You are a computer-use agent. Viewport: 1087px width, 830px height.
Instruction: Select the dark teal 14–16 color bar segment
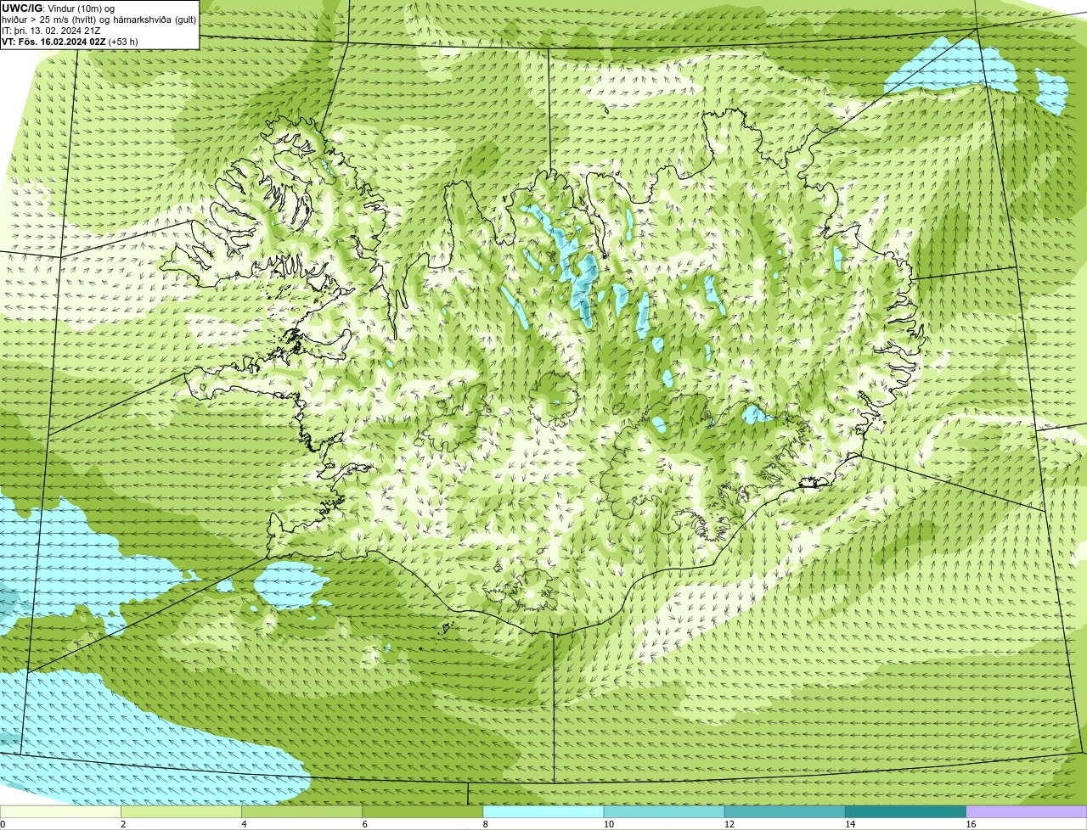click(x=905, y=812)
